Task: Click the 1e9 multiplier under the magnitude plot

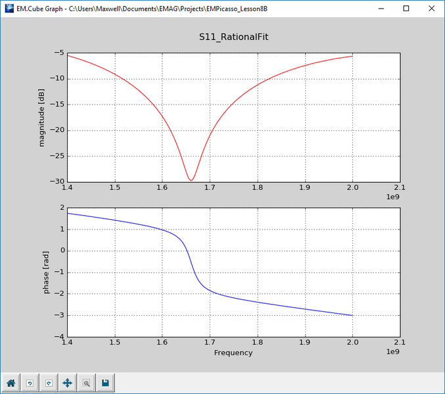Action: tap(393, 197)
